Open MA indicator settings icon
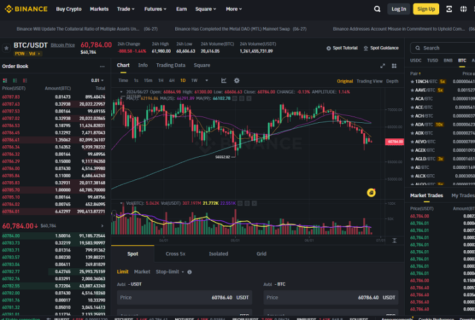Image resolution: width=475 pixels, height=320 pixels. (242, 99)
